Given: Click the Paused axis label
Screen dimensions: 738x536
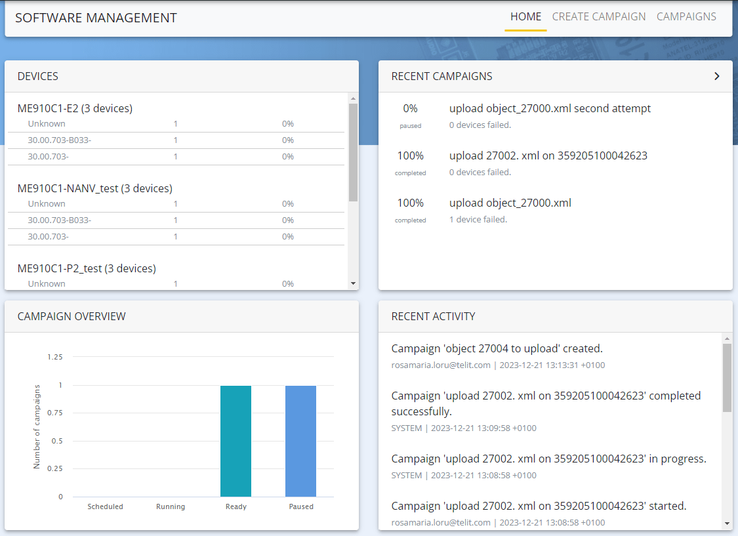Looking at the screenshot, I should 301,506.
